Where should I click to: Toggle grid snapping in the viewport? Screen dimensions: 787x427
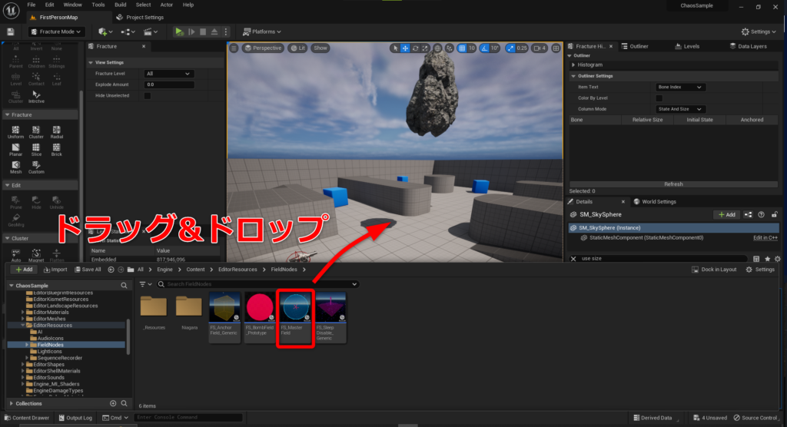(462, 48)
